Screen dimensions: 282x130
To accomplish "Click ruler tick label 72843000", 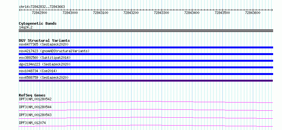I will tap(70, 13).
